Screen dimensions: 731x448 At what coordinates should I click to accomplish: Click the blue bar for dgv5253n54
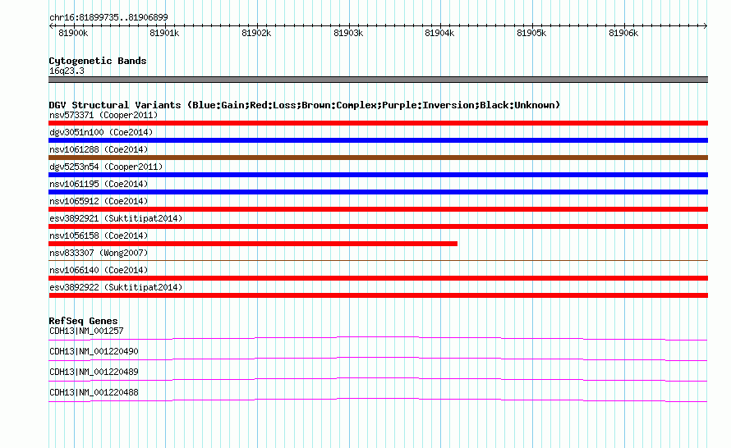click(378, 175)
